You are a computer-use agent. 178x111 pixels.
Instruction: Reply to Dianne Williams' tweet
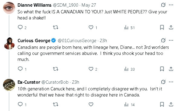[20, 27]
